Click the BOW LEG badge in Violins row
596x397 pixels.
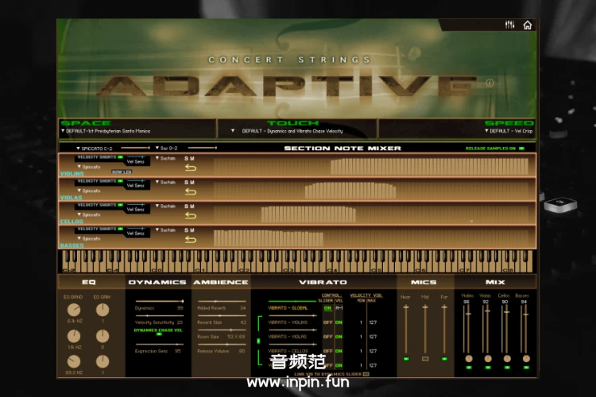[x=122, y=172]
